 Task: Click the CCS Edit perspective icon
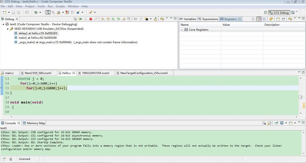pyautogui.click(x=293, y=12)
